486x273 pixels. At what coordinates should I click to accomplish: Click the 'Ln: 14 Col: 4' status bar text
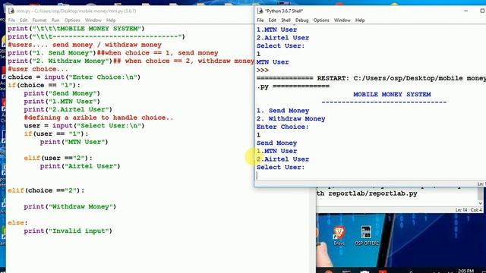pos(469,210)
